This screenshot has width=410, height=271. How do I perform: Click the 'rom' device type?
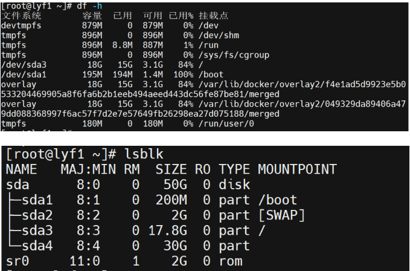click(231, 261)
